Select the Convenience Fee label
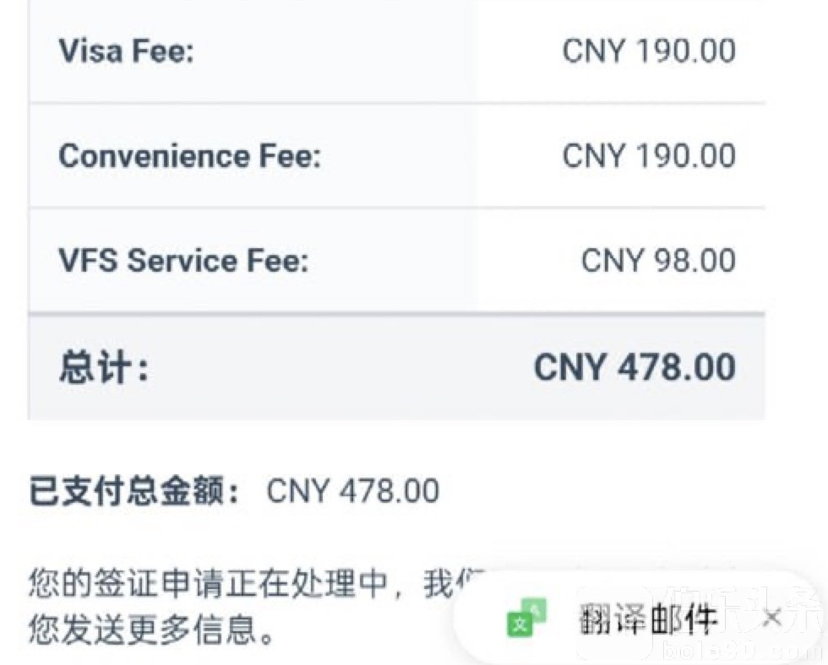828x665 pixels. tap(189, 156)
